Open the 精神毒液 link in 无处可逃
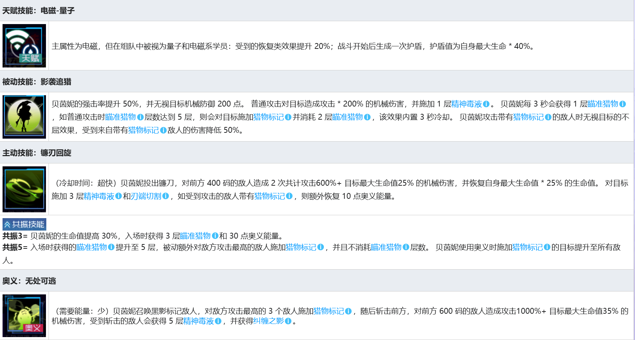The height and width of the screenshot is (340, 635). (x=198, y=321)
